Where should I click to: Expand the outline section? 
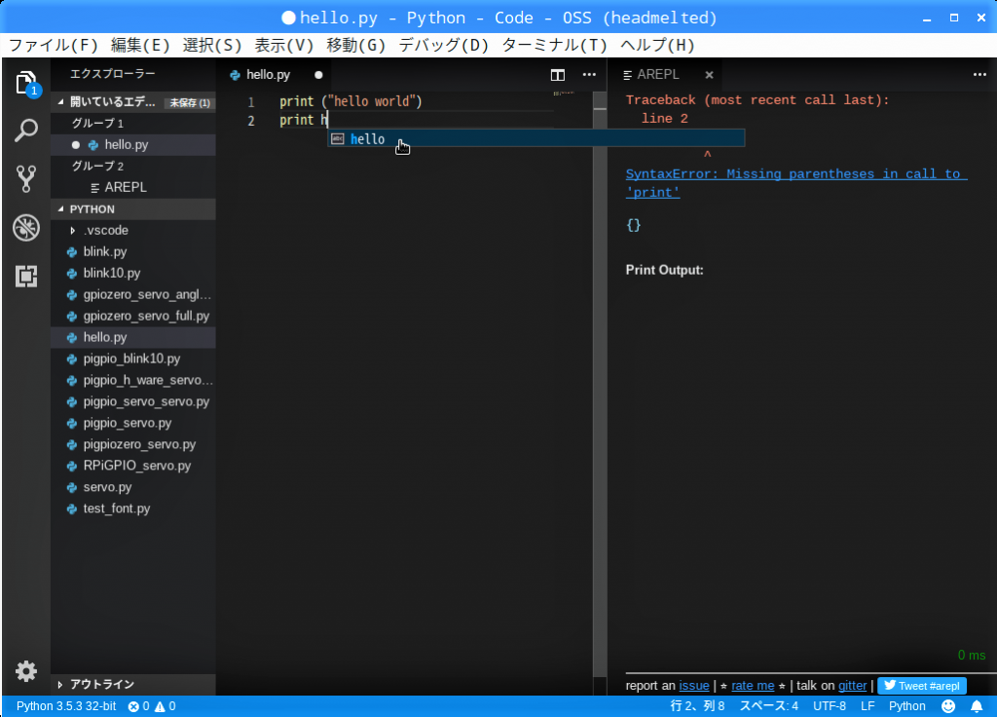60,685
